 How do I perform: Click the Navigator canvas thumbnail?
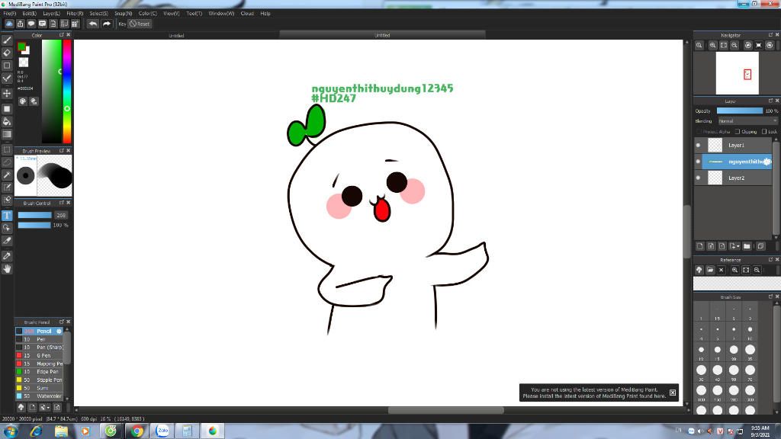[x=738, y=73]
